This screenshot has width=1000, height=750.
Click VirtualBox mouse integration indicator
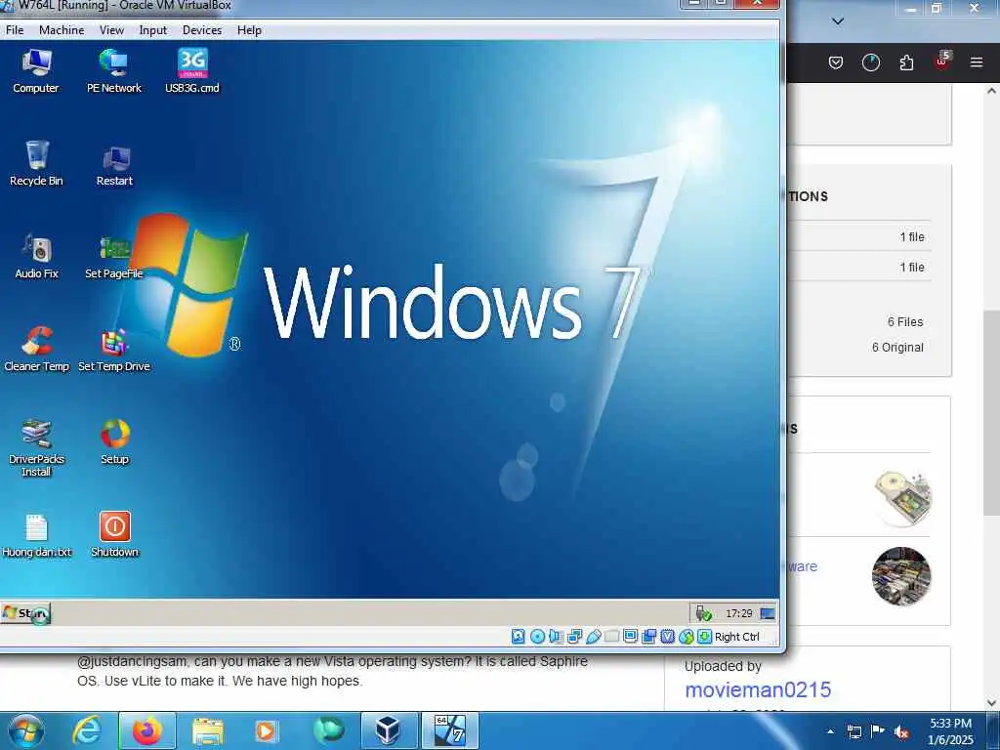tap(686, 637)
